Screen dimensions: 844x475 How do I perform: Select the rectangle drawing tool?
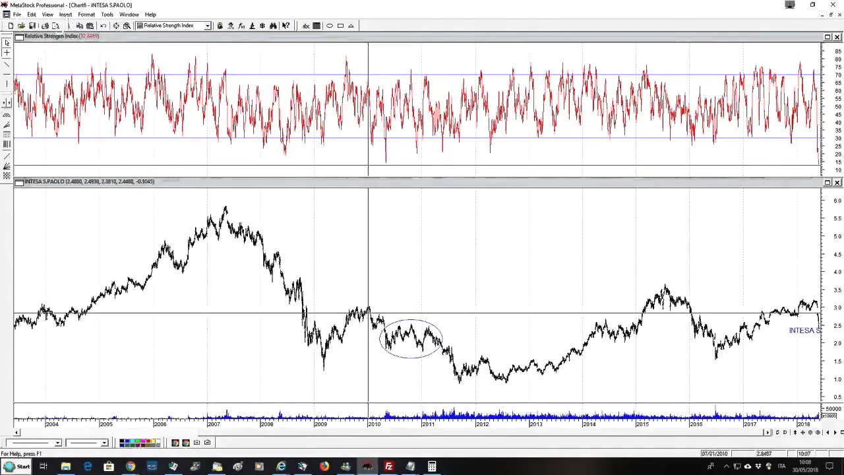pos(340,26)
